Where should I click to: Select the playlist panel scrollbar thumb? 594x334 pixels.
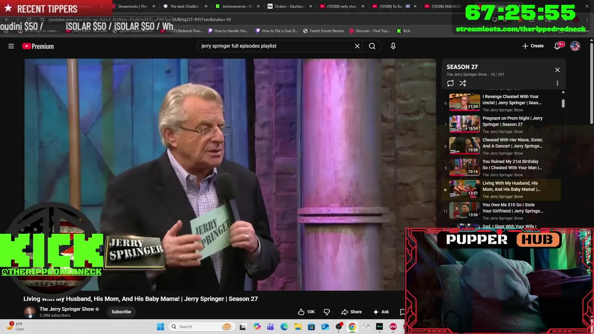pyautogui.click(x=563, y=103)
